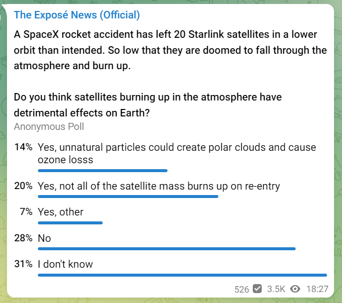Screen dimensions: 342x303
Task: Click the 14% result bar
Action: 103,171
